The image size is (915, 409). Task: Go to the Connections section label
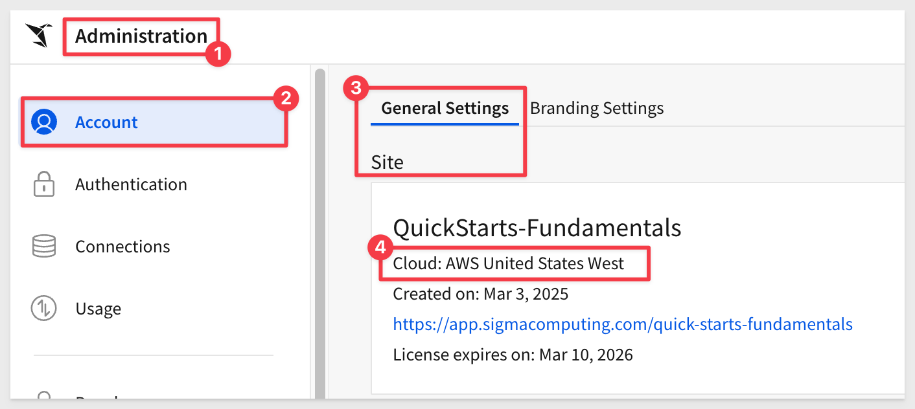(x=122, y=247)
